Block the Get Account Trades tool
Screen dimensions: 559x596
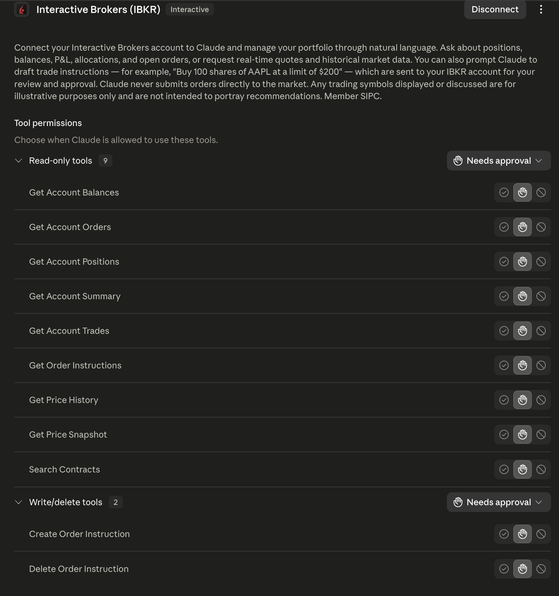coord(541,331)
